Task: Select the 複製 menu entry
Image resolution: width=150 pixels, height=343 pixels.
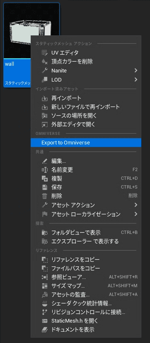Action: pyautogui.click(x=86, y=179)
